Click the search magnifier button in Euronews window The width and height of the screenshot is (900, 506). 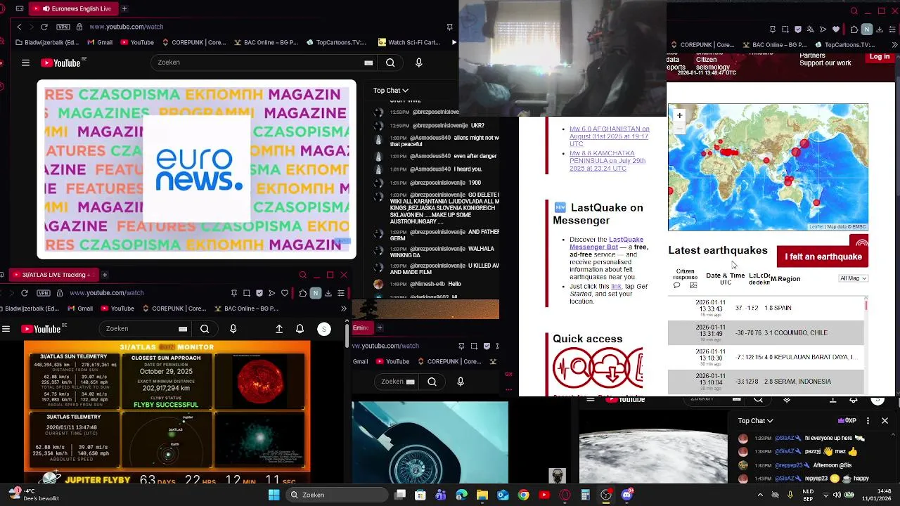point(390,63)
